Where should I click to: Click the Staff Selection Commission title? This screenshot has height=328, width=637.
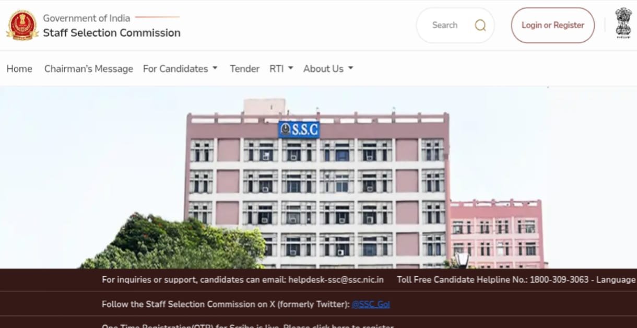tap(112, 33)
